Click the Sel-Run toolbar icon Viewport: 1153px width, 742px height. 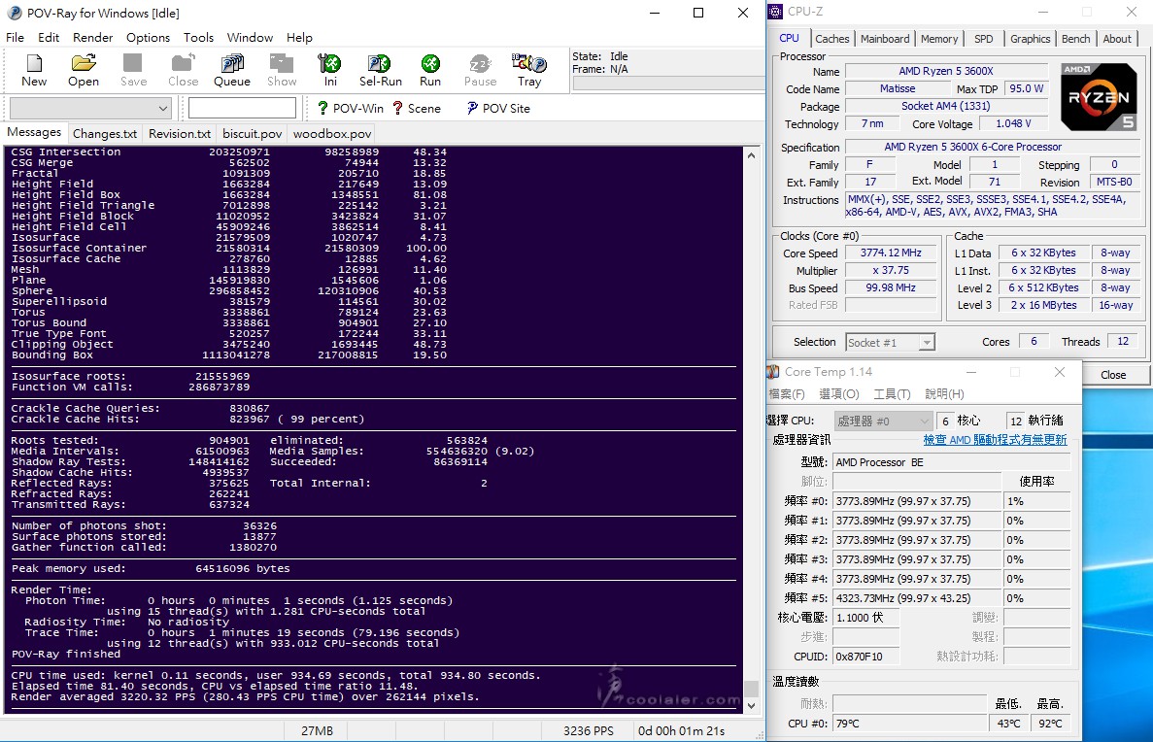click(x=380, y=71)
